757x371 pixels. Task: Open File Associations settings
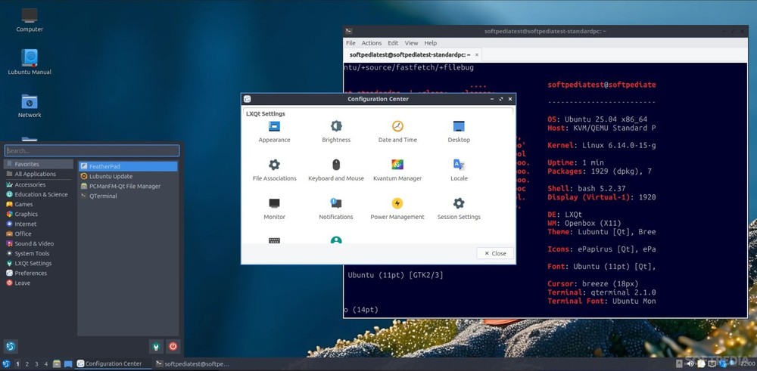click(274, 170)
